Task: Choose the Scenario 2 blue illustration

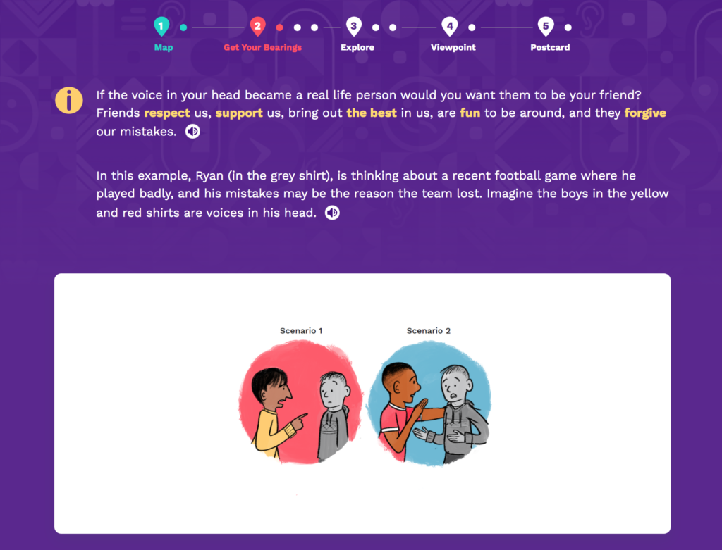Action: 429,404
